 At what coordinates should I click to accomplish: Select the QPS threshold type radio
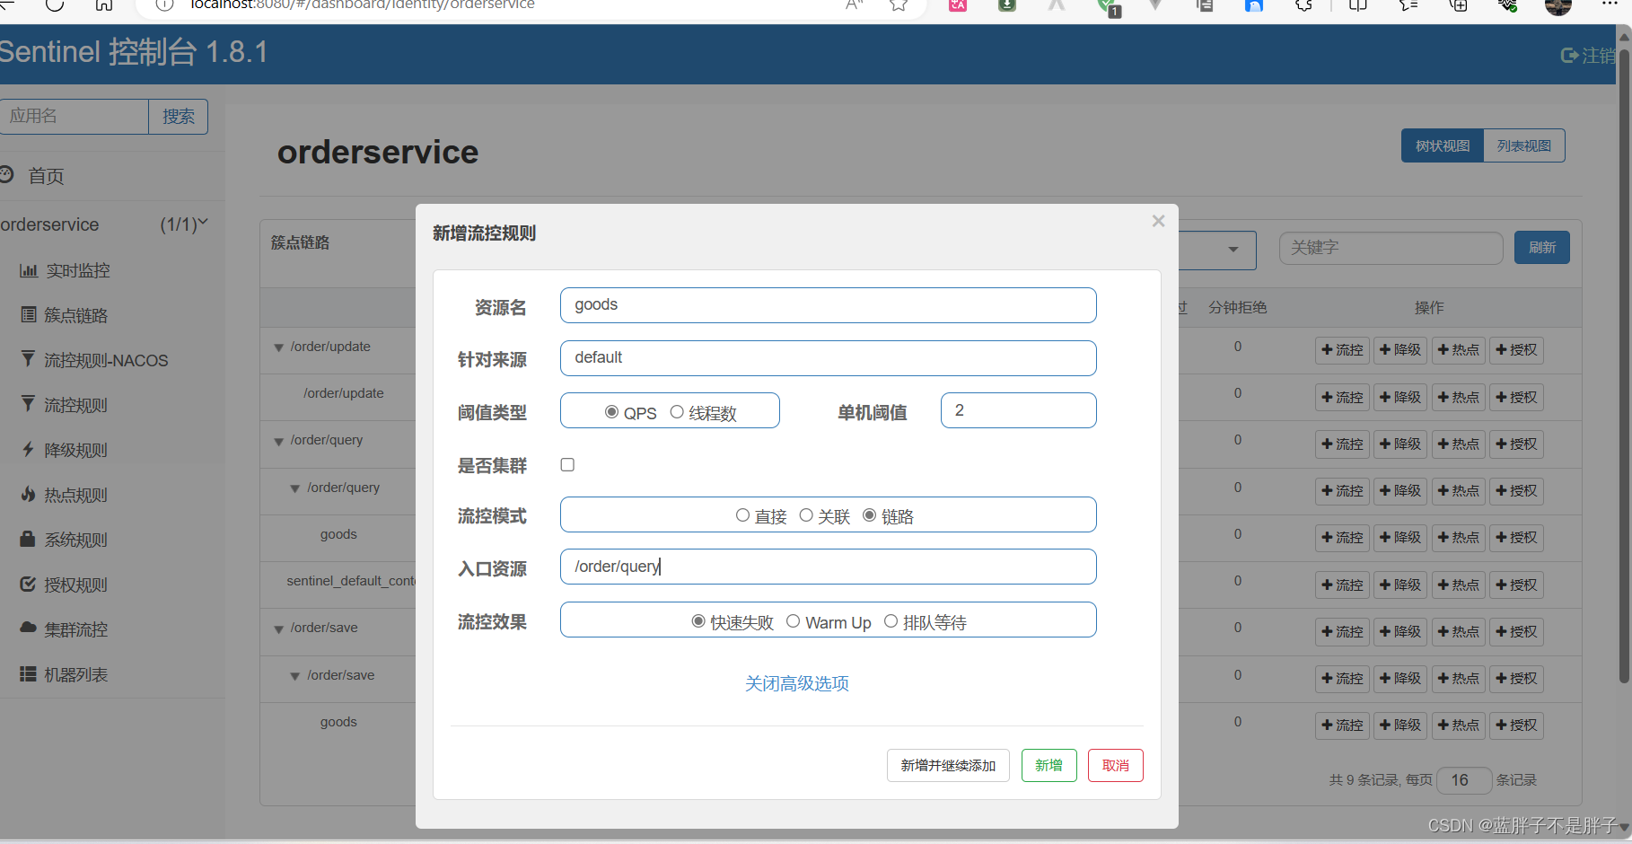(x=611, y=412)
